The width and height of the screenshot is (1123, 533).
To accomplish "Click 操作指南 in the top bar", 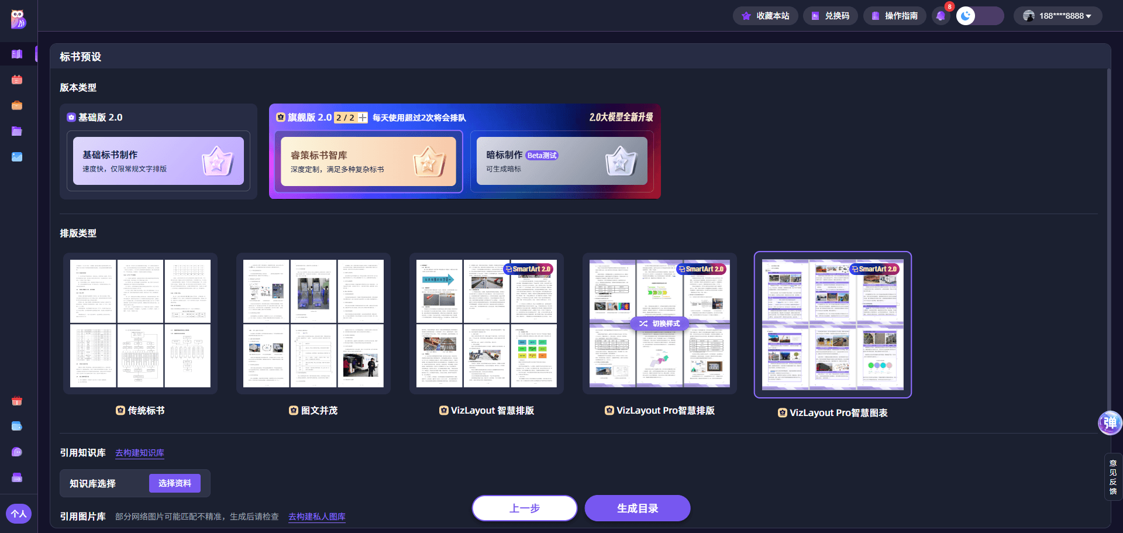I will click(x=894, y=16).
